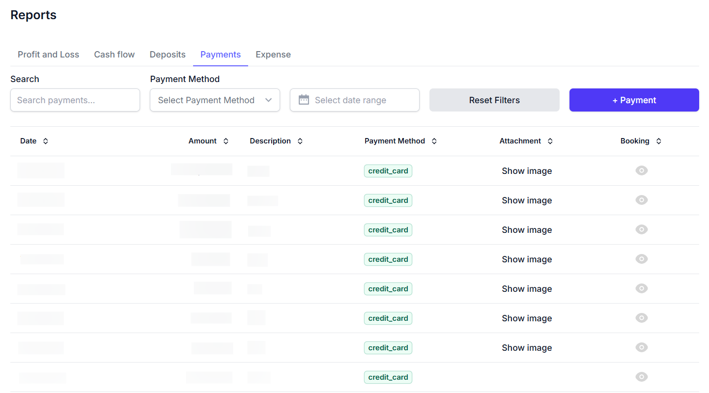This screenshot has height=393, width=709.
Task: Open the Select Payment Method dropdown
Action: click(x=215, y=100)
